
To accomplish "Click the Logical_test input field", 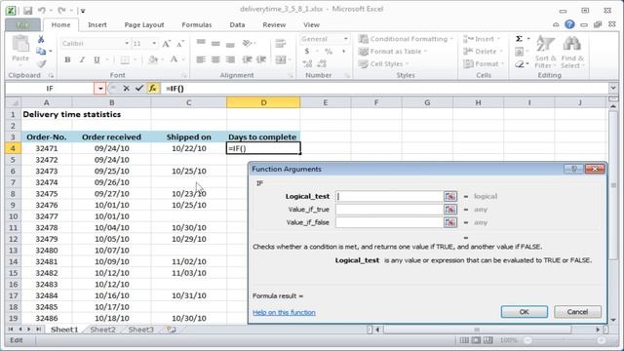I will 389,196.
